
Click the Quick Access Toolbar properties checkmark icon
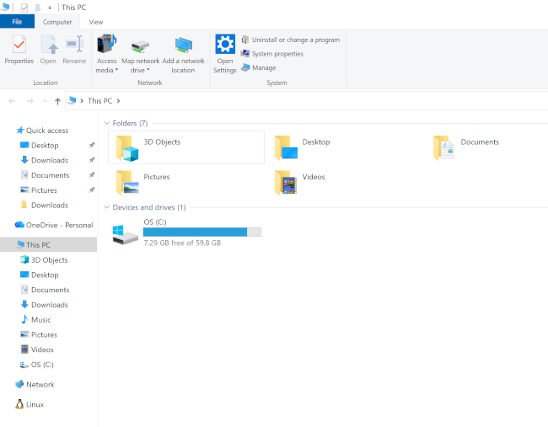point(24,8)
